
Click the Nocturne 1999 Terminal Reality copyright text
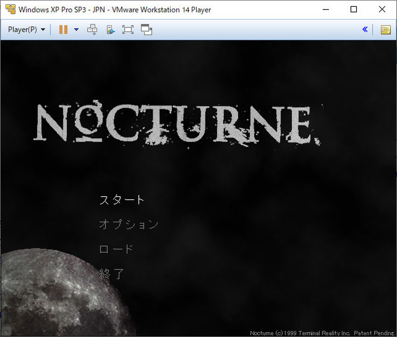coord(322,333)
